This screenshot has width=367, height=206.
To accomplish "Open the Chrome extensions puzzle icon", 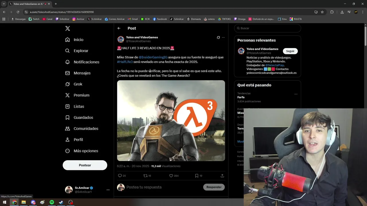I will point(332,12).
